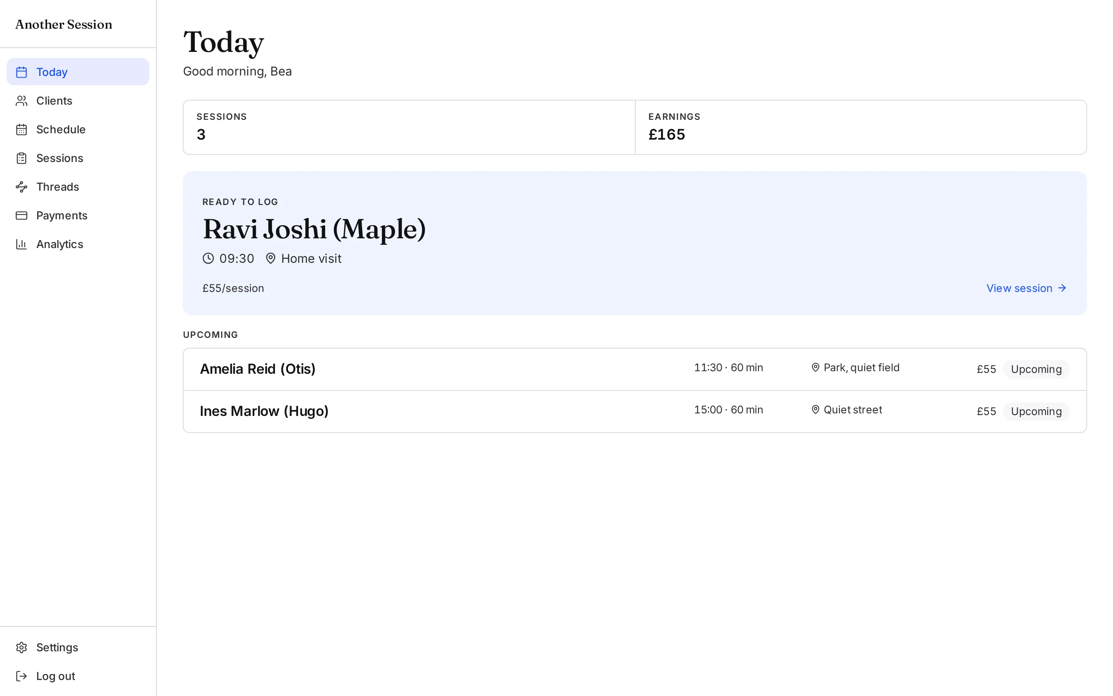Click 'Good morning, Bea' greeting
1113x696 pixels.
[x=237, y=71]
